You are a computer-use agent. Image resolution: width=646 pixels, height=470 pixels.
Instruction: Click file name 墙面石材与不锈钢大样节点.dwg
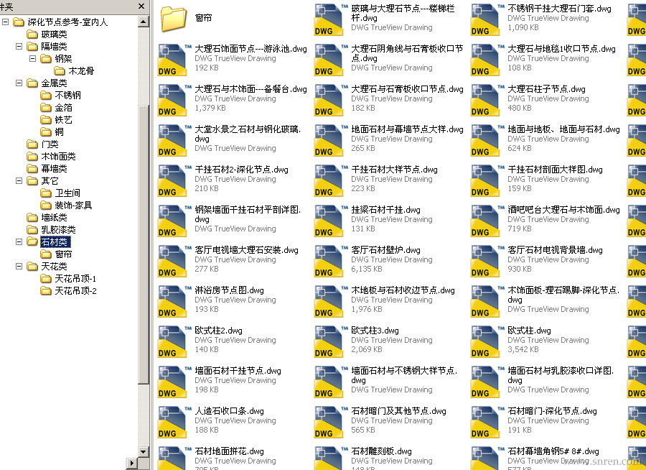point(404,376)
